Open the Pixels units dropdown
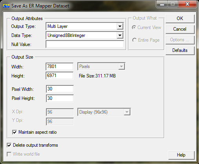The image size is (199, 164). 121,66
